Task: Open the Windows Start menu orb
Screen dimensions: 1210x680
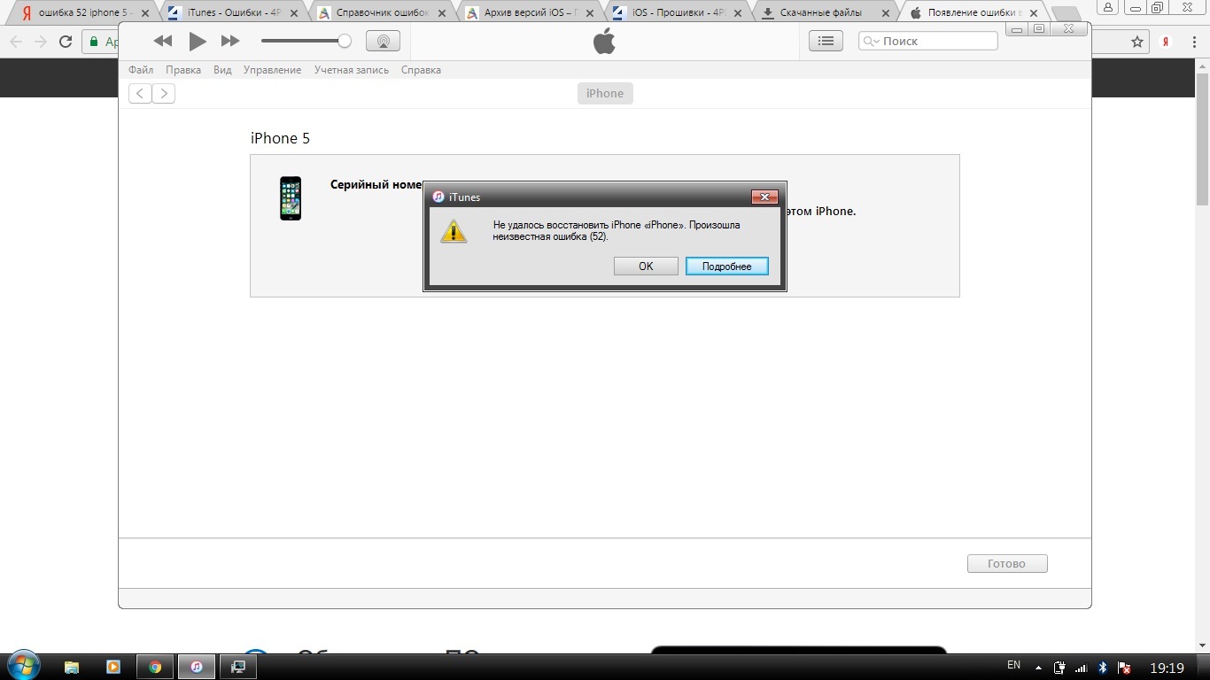Action: [x=23, y=666]
